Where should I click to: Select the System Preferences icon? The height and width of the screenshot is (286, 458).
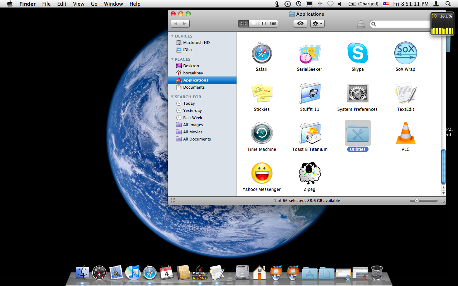click(x=357, y=93)
